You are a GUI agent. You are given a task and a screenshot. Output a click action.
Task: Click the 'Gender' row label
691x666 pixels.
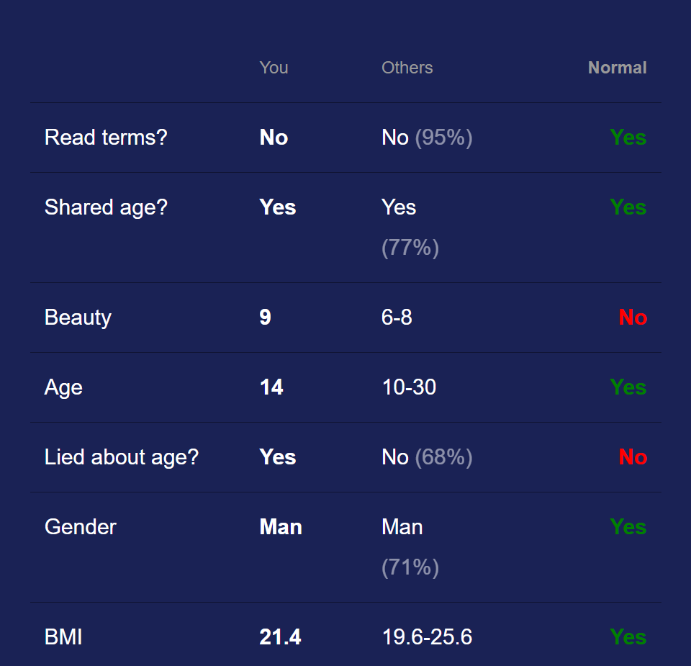tap(81, 527)
